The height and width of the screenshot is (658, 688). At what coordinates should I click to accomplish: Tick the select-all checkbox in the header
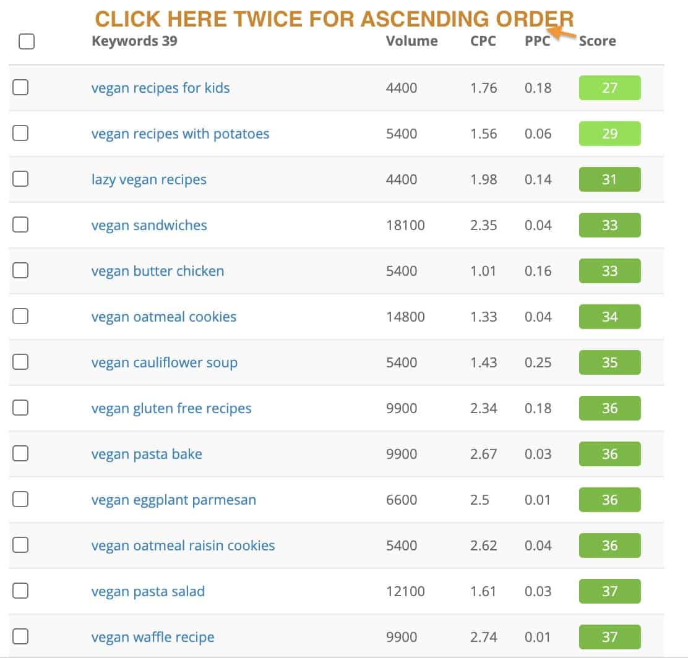click(27, 41)
